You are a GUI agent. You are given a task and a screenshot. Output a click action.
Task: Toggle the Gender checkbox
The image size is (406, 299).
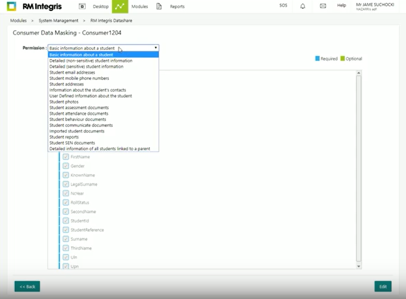[66, 166]
